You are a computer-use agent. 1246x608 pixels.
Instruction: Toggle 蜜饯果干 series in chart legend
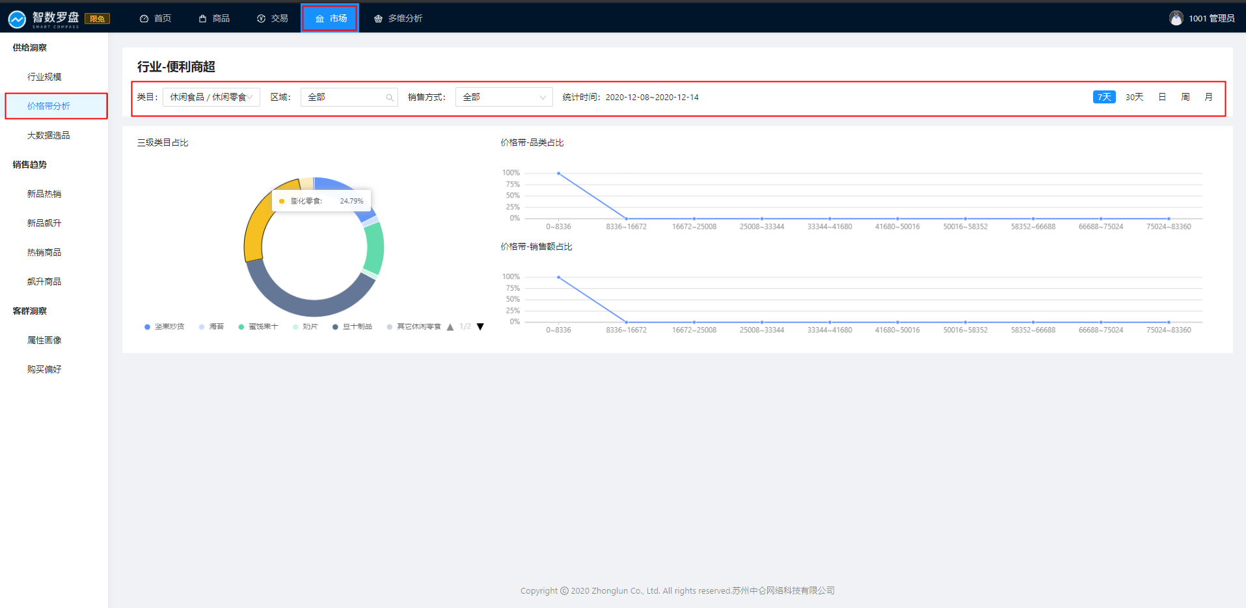tap(258, 326)
